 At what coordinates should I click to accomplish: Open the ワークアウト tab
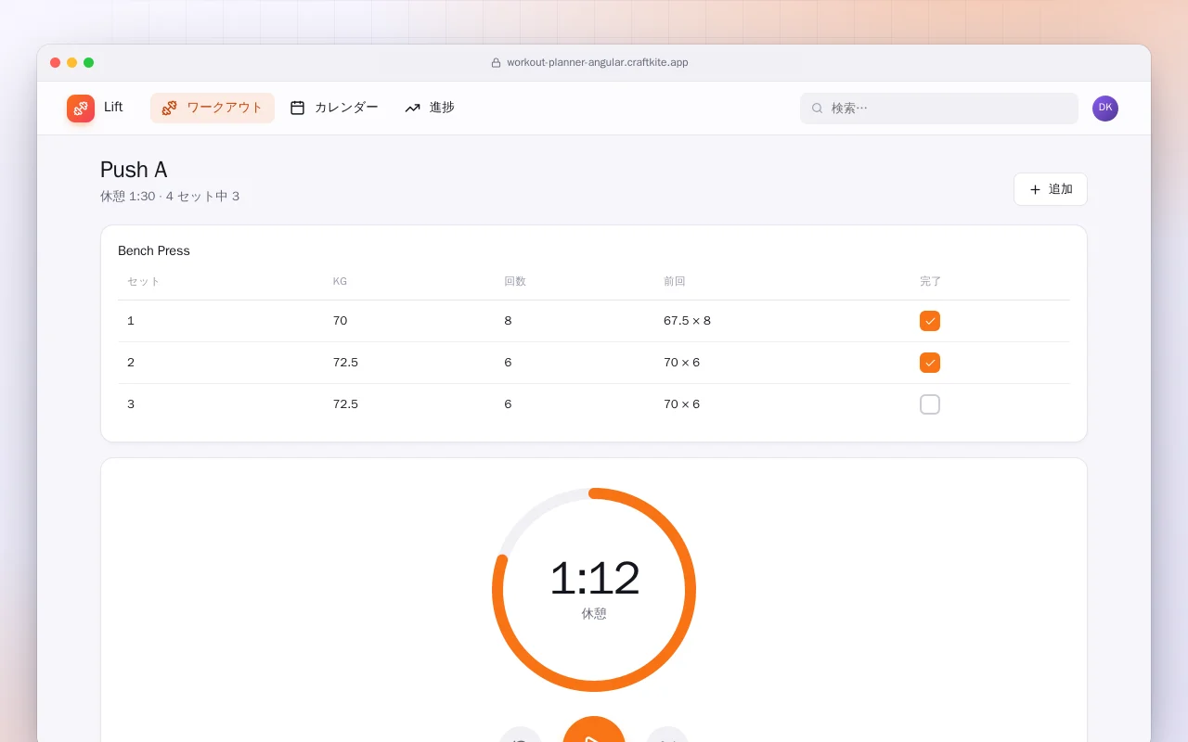213,108
